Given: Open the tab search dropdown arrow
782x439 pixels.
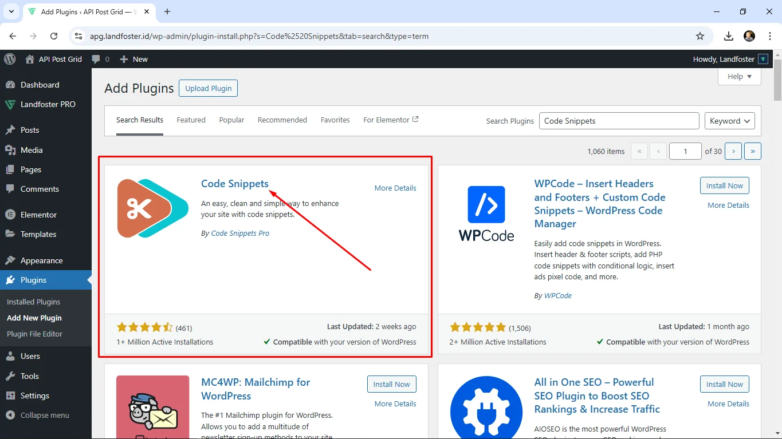Looking at the screenshot, I should click(11, 11).
